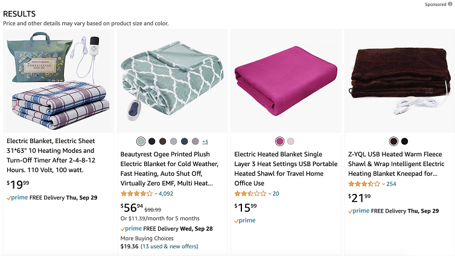
Task: Expand the heated shawl rating chevron
Action: [270, 194]
